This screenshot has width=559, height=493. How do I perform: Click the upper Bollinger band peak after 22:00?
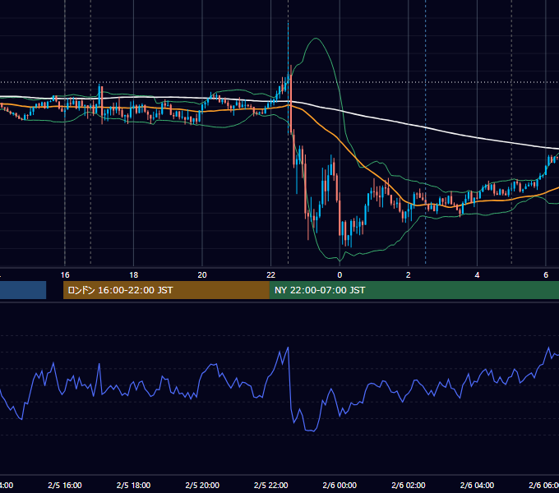click(316, 38)
